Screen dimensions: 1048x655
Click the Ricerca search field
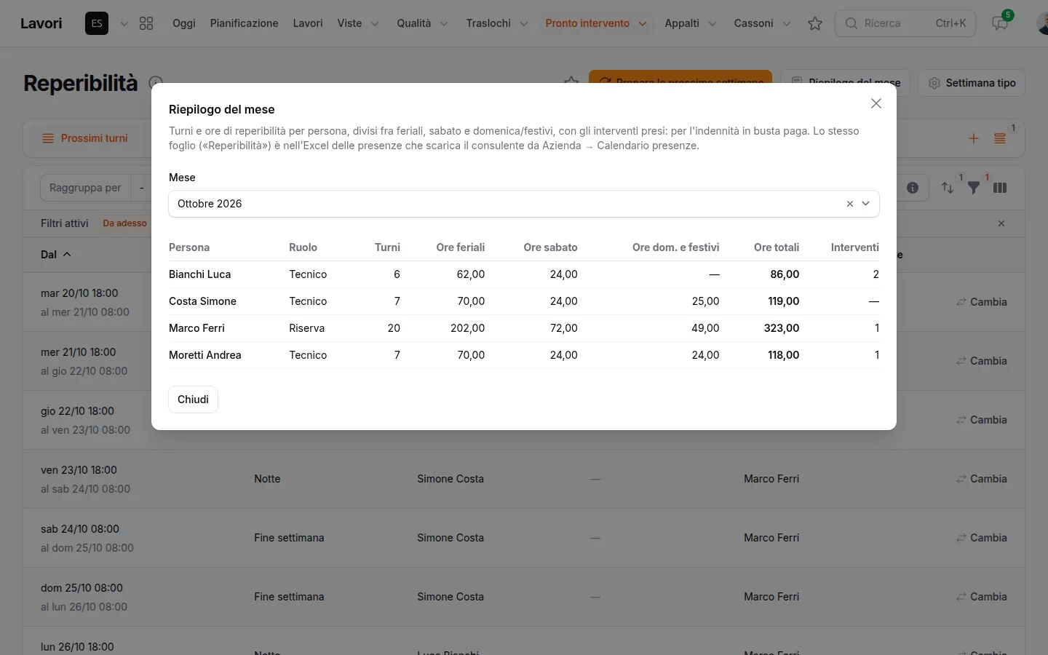point(905,23)
